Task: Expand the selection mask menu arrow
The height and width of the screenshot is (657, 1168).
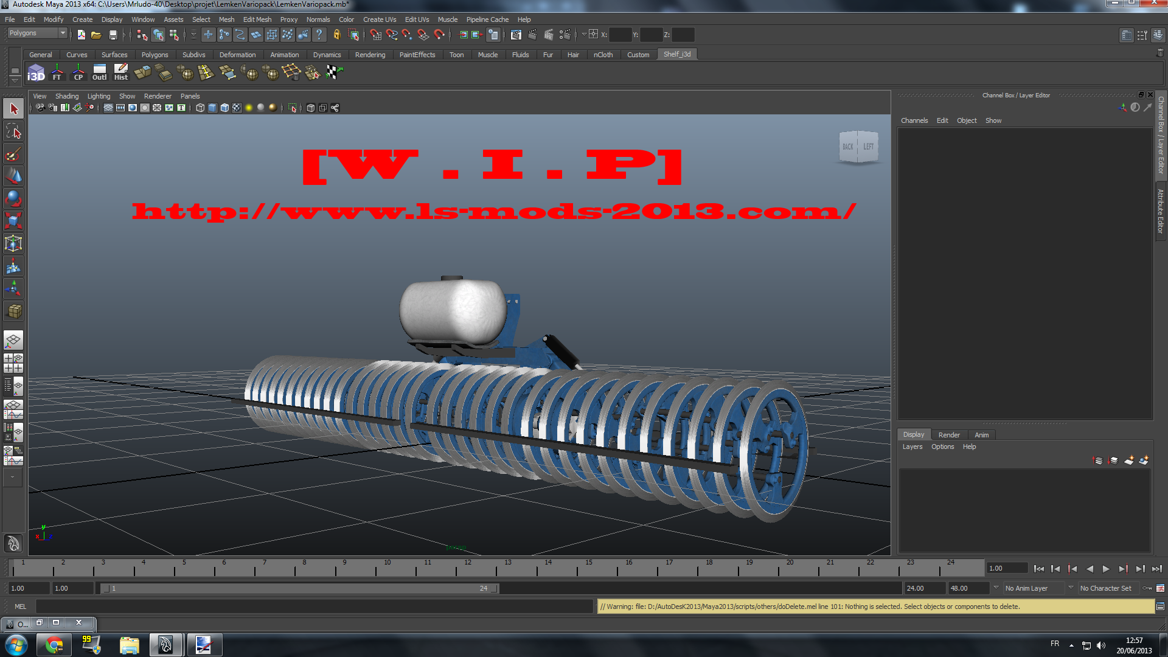Action: 193,35
